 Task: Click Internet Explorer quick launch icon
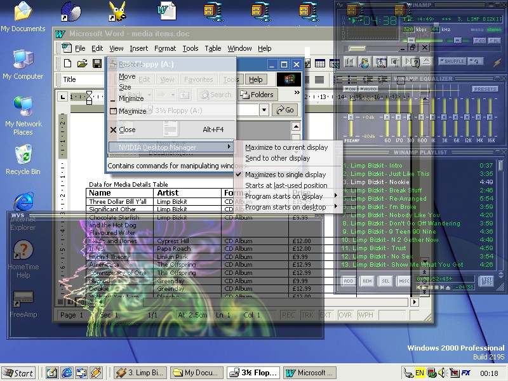66,373
